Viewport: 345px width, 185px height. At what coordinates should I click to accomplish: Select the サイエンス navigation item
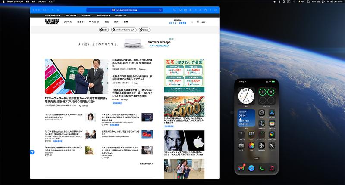click(x=94, y=22)
